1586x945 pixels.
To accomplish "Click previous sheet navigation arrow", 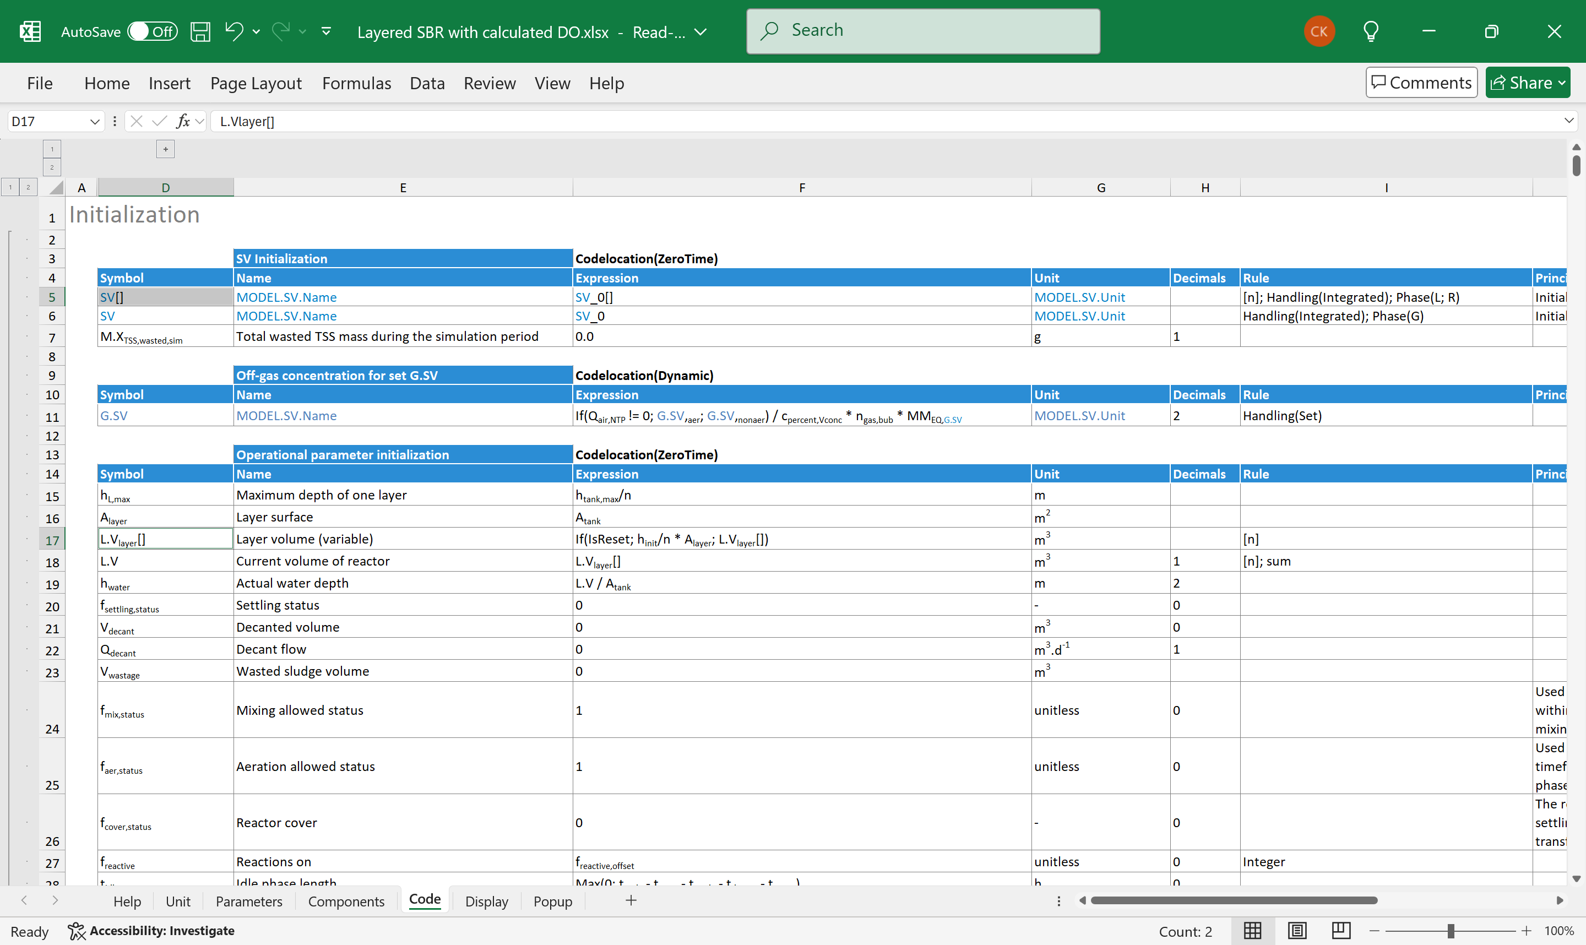I will (x=24, y=900).
